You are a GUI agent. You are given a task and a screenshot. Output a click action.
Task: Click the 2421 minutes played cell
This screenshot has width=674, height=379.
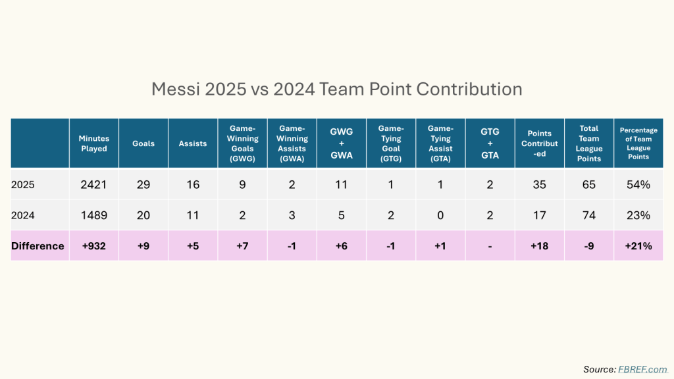tap(93, 185)
